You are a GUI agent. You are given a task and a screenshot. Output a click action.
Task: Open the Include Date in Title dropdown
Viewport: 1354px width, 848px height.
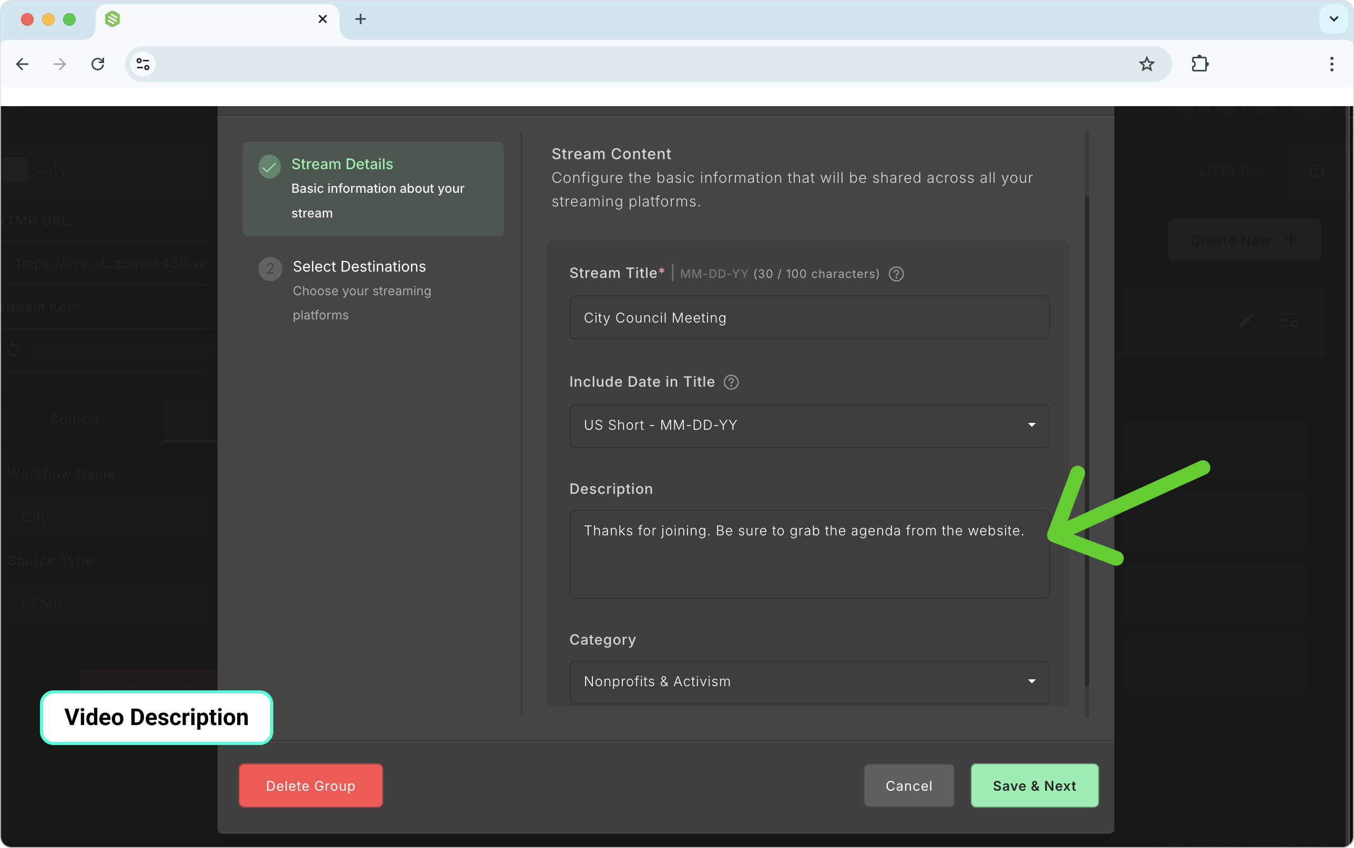click(x=809, y=426)
